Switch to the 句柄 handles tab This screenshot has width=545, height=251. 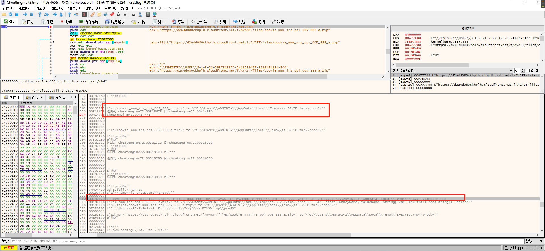tap(259, 22)
